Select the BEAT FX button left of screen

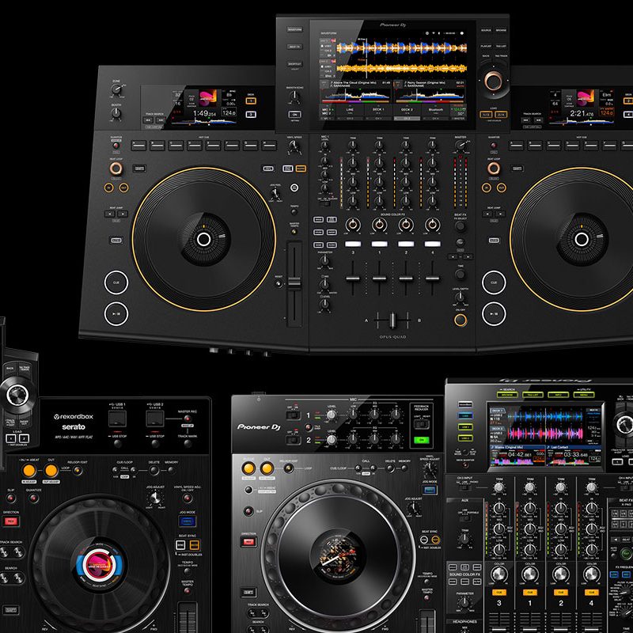[293, 47]
